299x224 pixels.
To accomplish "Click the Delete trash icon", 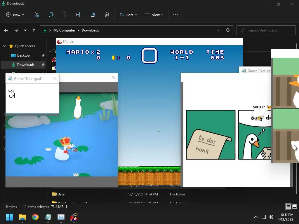I will click(x=107, y=15).
